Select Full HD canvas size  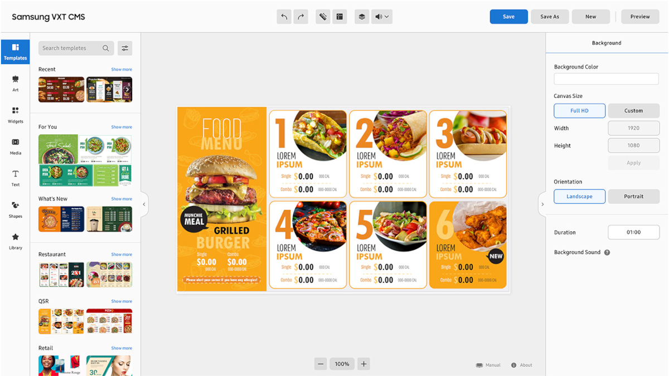[579, 110]
